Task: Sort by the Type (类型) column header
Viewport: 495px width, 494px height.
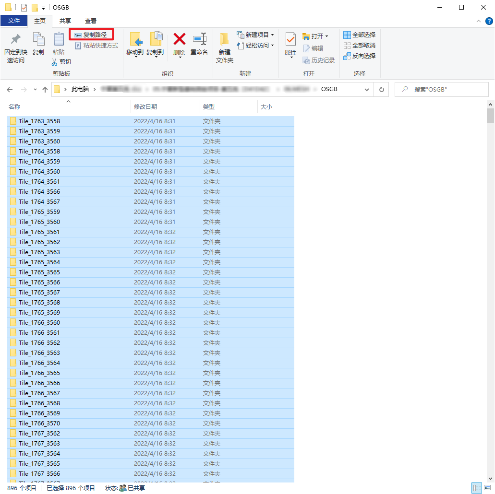Action: click(x=229, y=106)
